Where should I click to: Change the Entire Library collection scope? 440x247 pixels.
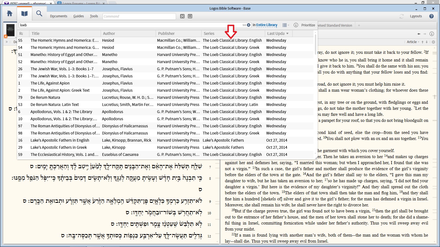[267, 25]
